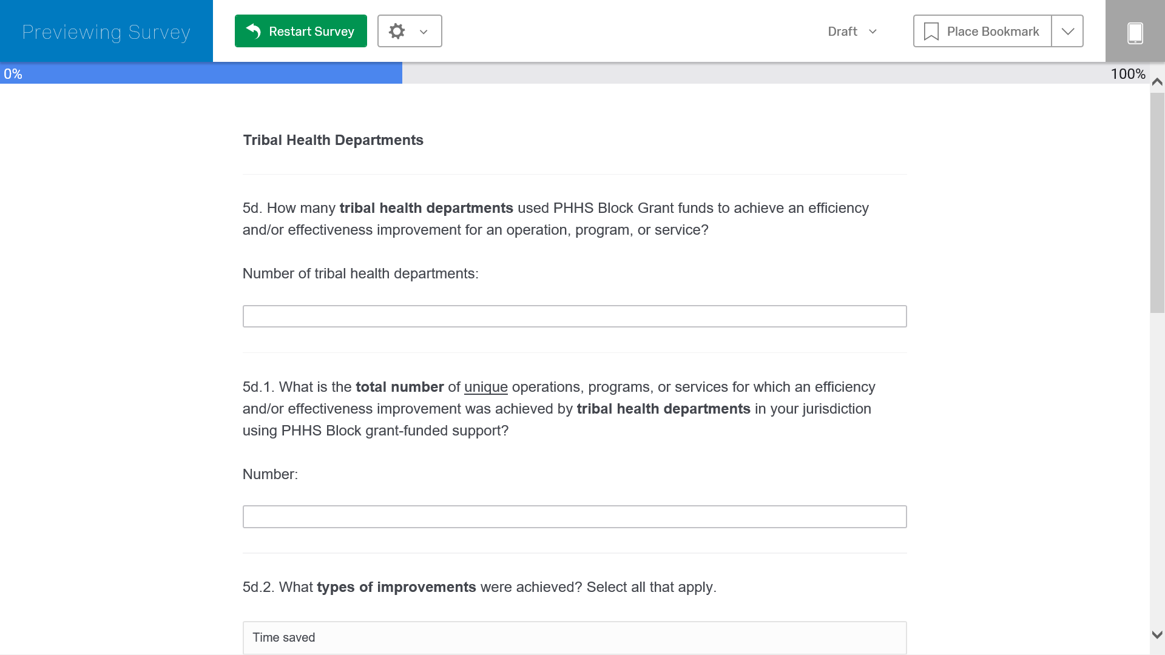Click the underlined word unique

tap(485, 387)
